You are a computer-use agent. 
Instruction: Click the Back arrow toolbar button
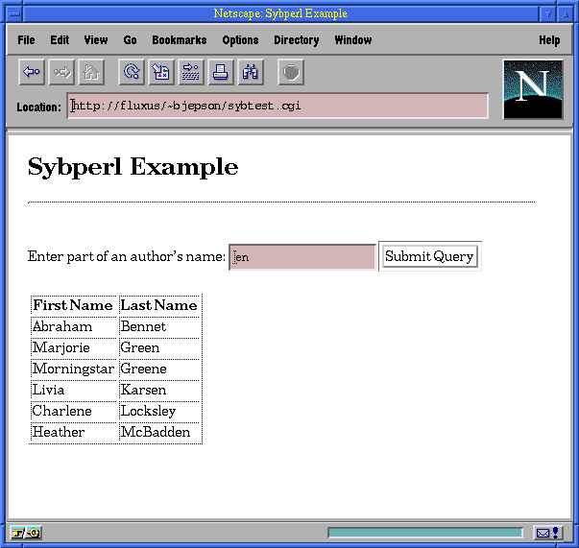(x=32, y=72)
